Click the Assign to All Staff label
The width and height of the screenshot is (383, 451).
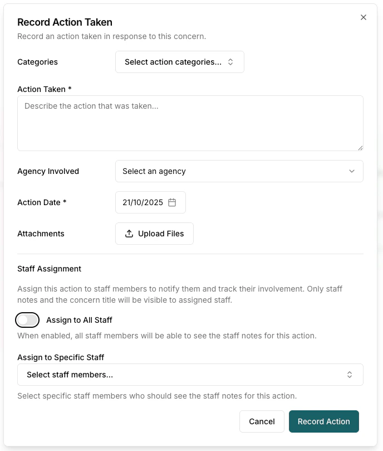click(x=78, y=320)
